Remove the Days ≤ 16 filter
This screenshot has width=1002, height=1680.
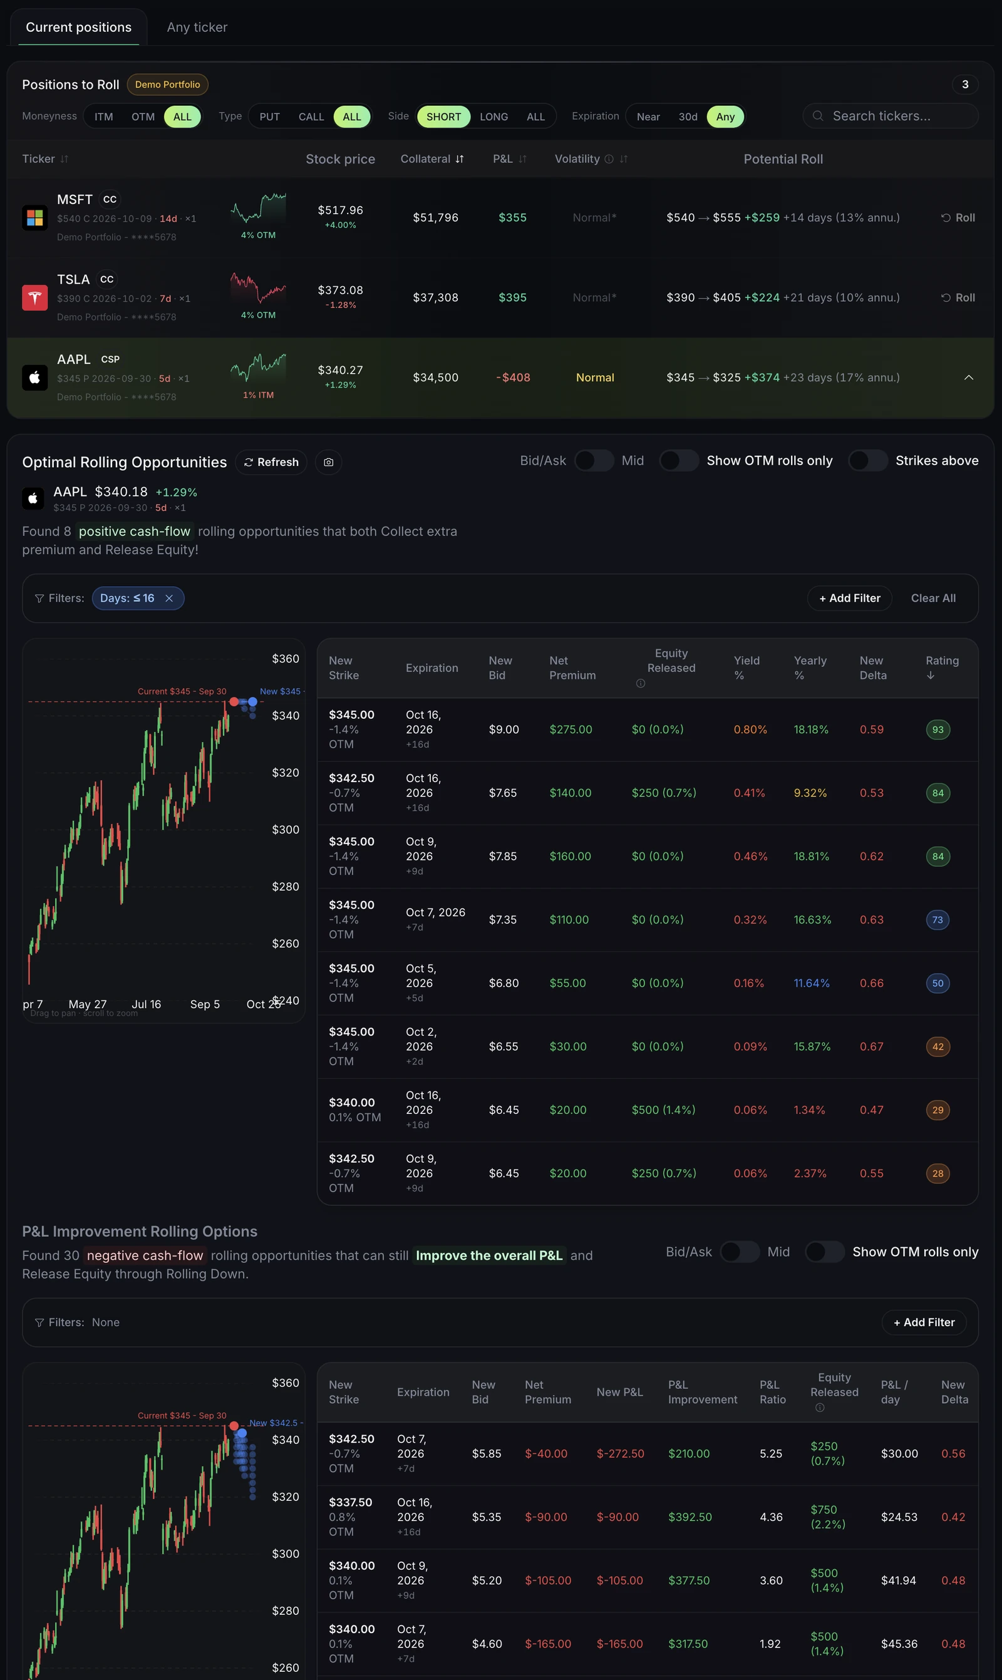tap(170, 599)
